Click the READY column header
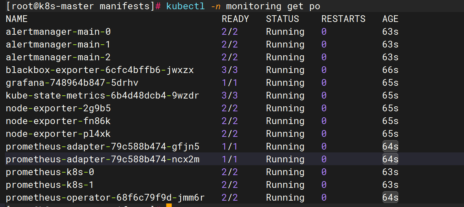The width and height of the screenshot is (464, 207). 235,19
